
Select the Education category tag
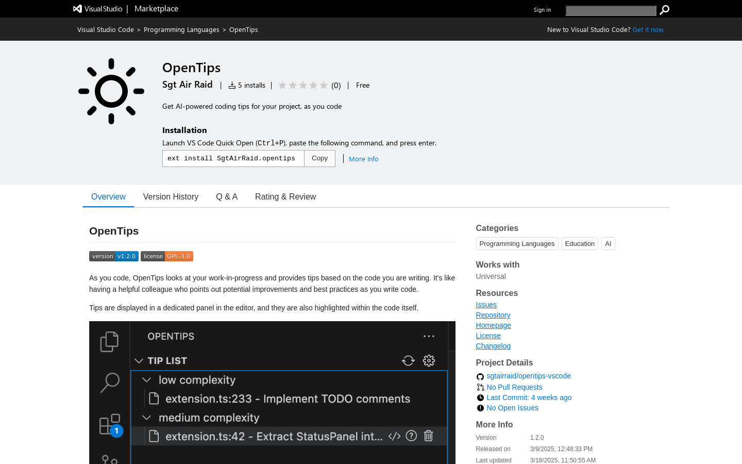(580, 243)
